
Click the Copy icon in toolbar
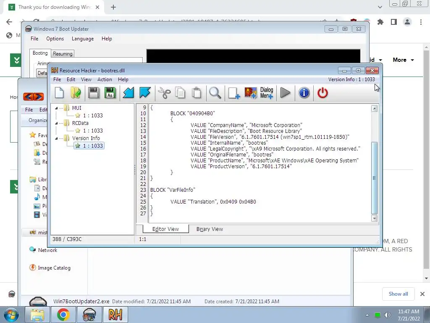pos(180,93)
